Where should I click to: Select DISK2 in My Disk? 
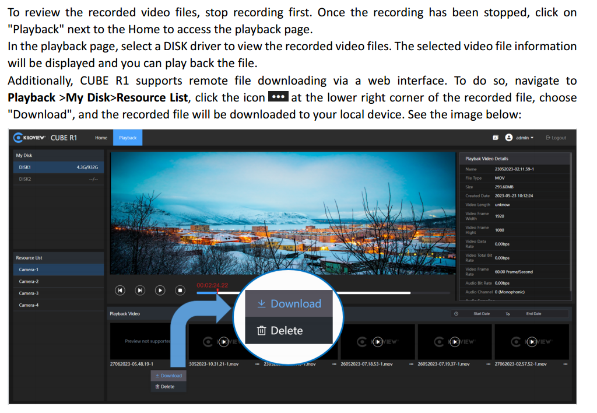pyautogui.click(x=58, y=179)
